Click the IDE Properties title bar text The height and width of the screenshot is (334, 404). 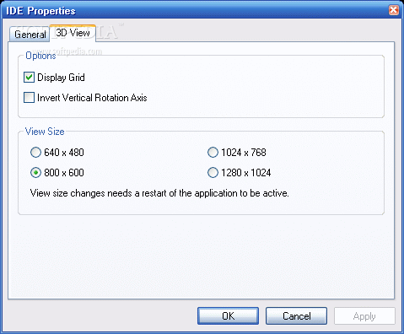pos(40,11)
